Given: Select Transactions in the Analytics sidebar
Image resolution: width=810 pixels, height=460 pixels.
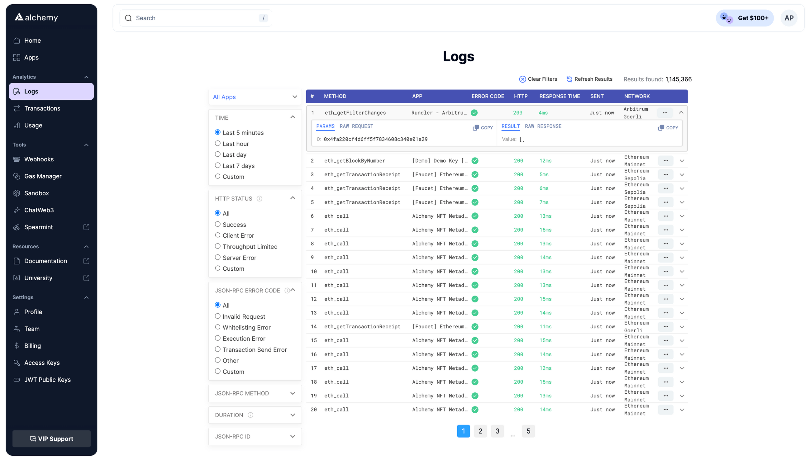Looking at the screenshot, I should pos(42,108).
